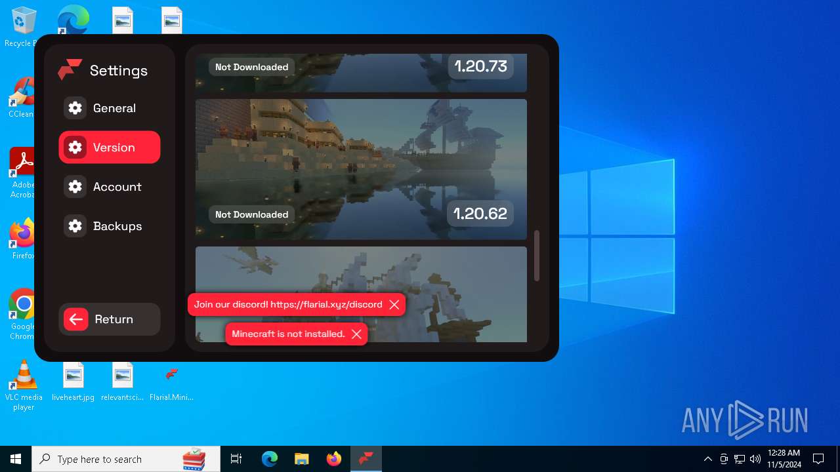Click the Flarial taskbar icon

(x=366, y=459)
